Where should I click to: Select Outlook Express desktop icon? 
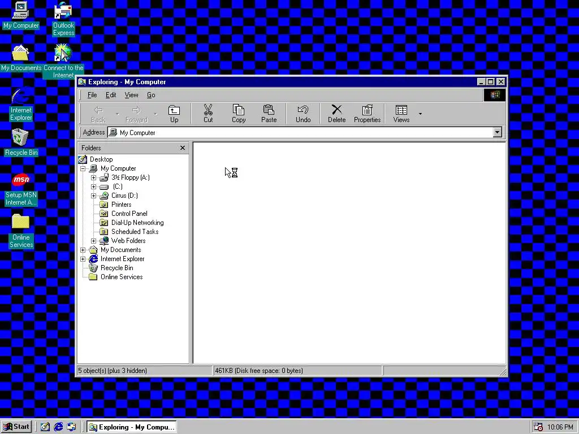[63, 19]
